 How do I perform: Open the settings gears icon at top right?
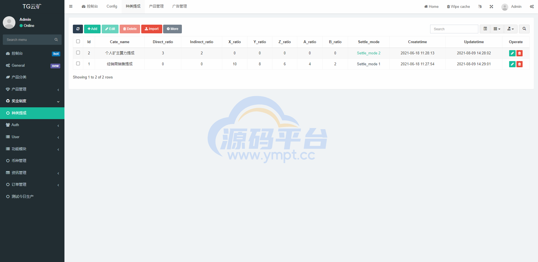tap(532, 6)
